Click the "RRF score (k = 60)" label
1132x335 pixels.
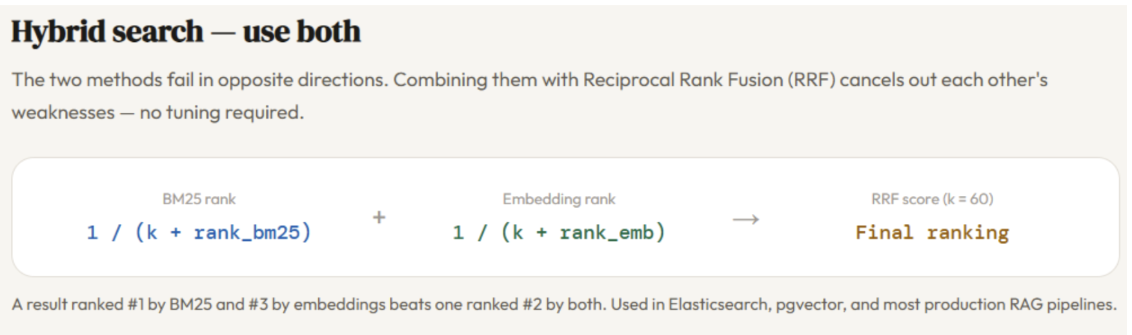(932, 199)
